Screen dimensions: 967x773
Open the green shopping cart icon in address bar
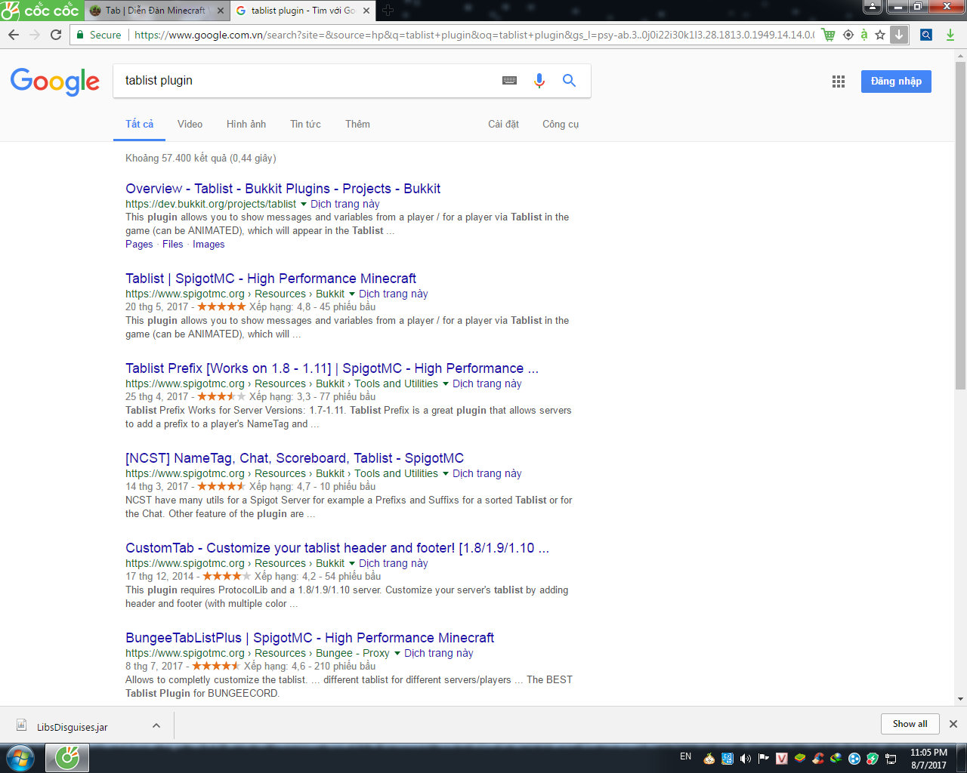828,35
